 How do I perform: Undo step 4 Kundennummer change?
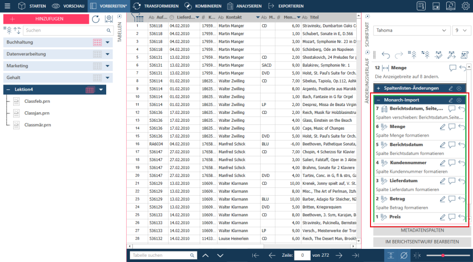coord(461,163)
